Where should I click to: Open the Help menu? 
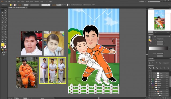point(42,2)
